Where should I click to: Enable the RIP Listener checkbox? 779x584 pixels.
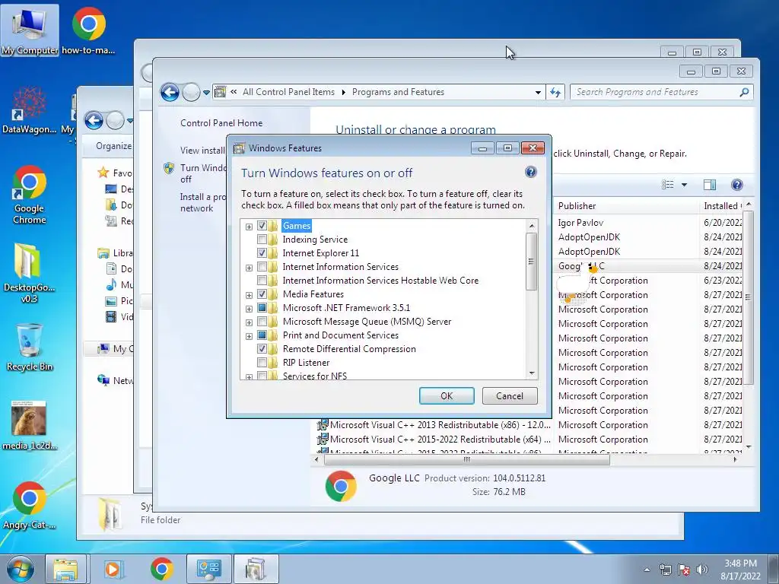click(262, 363)
